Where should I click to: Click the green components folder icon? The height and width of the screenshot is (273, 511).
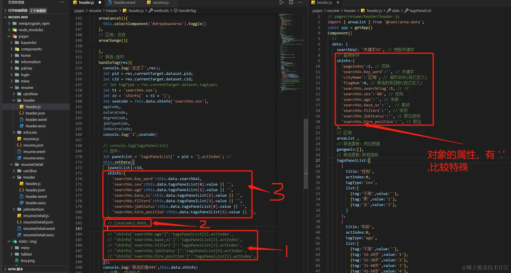(x=17, y=49)
